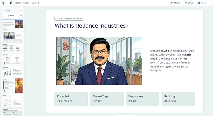Open the Agent assistant
The width and height of the screenshot is (213, 116).
(202, 3)
